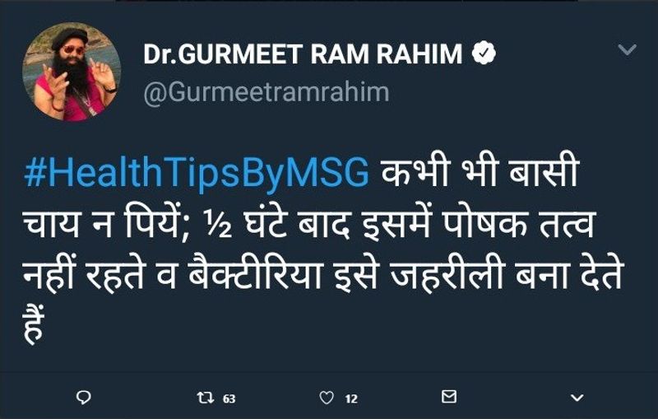Click the verified badge beside RAHIM
Image resolution: width=658 pixels, height=419 pixels.
484,53
